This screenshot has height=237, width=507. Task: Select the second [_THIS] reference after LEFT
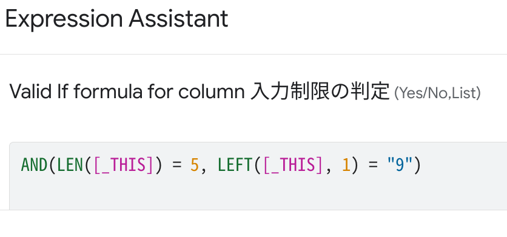tap(293, 165)
